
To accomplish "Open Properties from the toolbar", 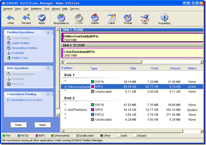I will click(164, 19).
